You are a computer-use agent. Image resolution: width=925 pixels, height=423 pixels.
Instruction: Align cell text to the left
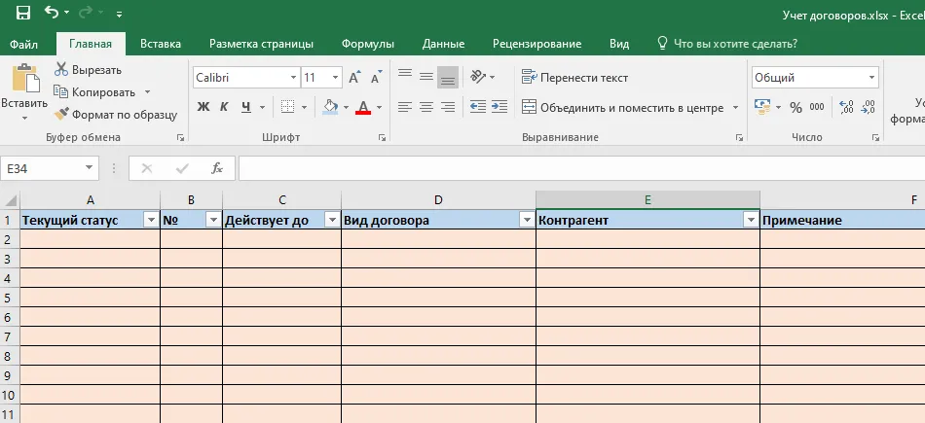(405, 107)
